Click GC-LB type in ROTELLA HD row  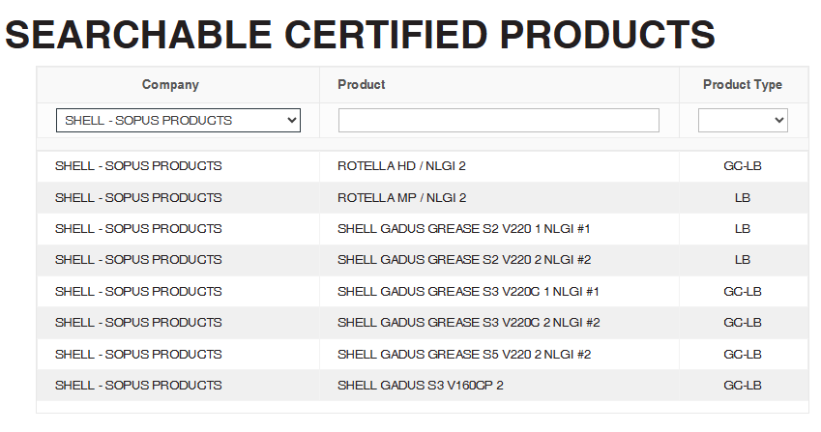click(x=743, y=166)
